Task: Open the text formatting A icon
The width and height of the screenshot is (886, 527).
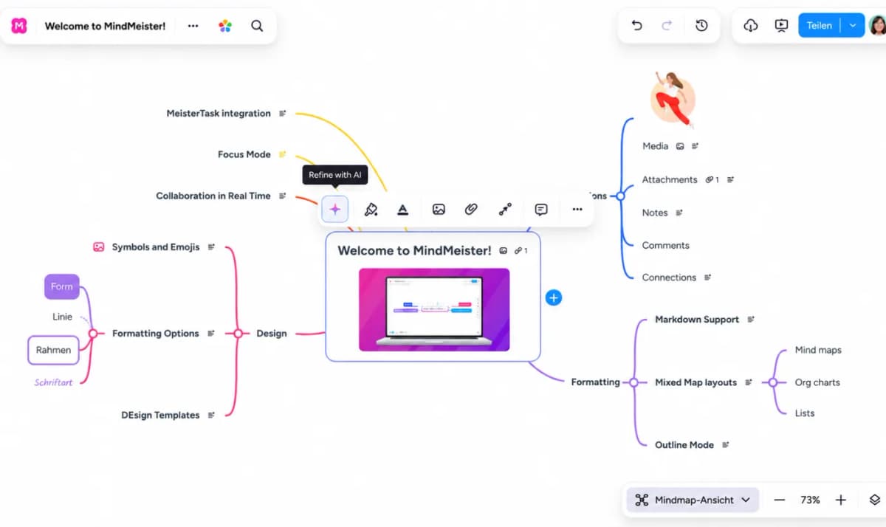Action: [x=402, y=210]
